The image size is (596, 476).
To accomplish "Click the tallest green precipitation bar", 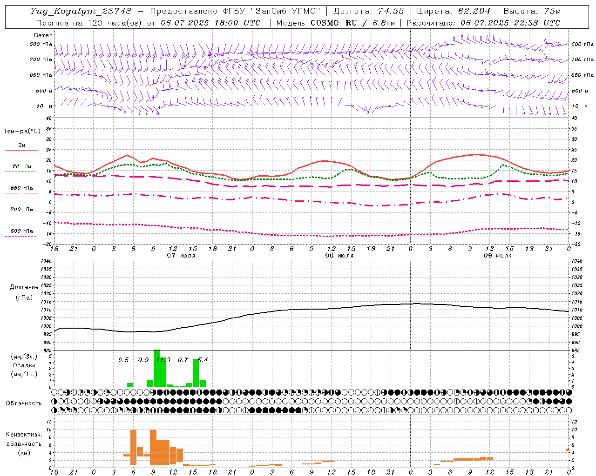I will click(156, 368).
